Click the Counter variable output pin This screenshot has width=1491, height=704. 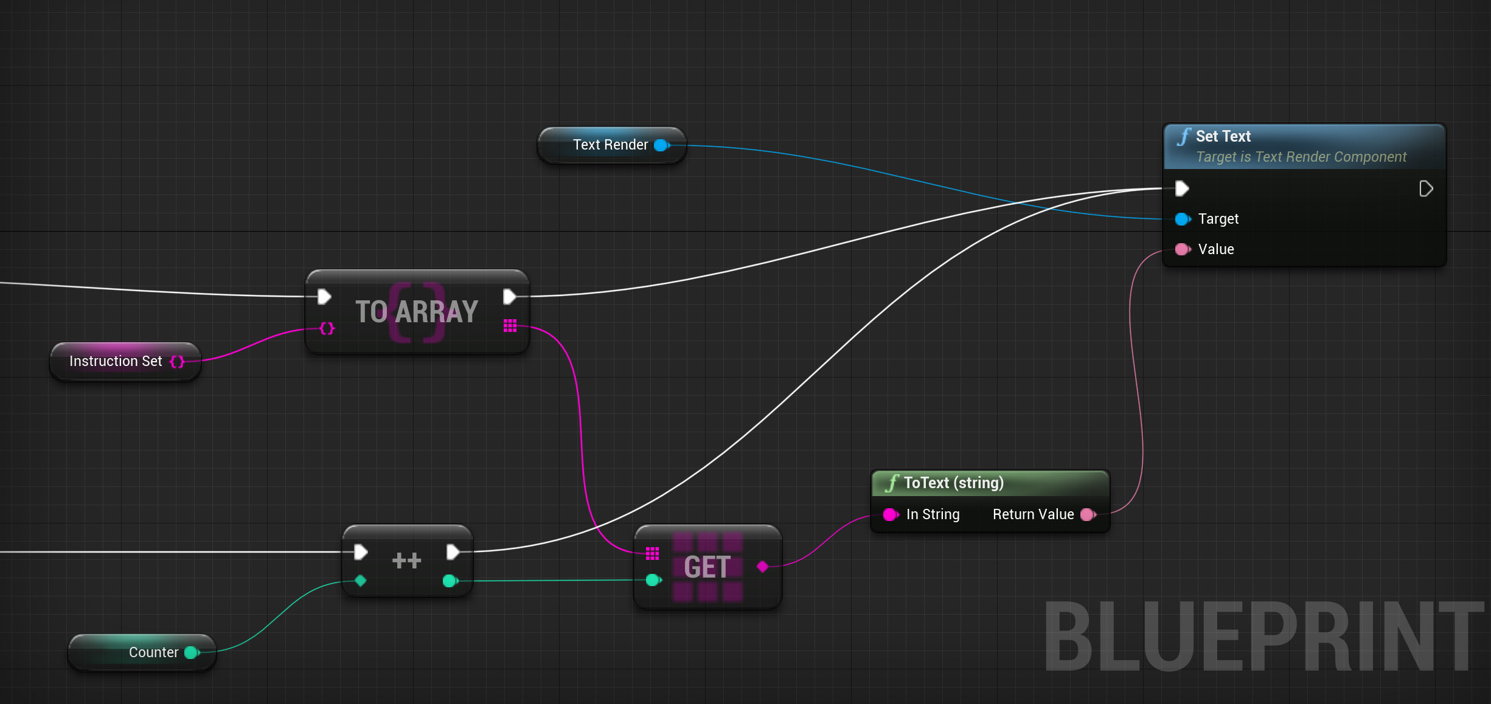[192, 652]
